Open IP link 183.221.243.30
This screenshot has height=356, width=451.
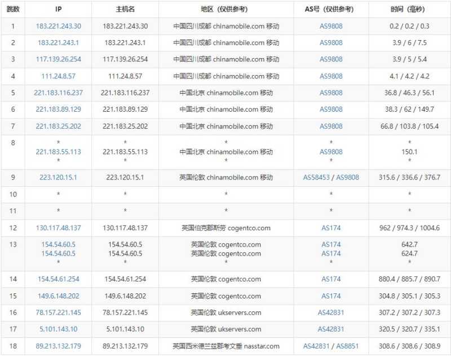tap(59, 26)
